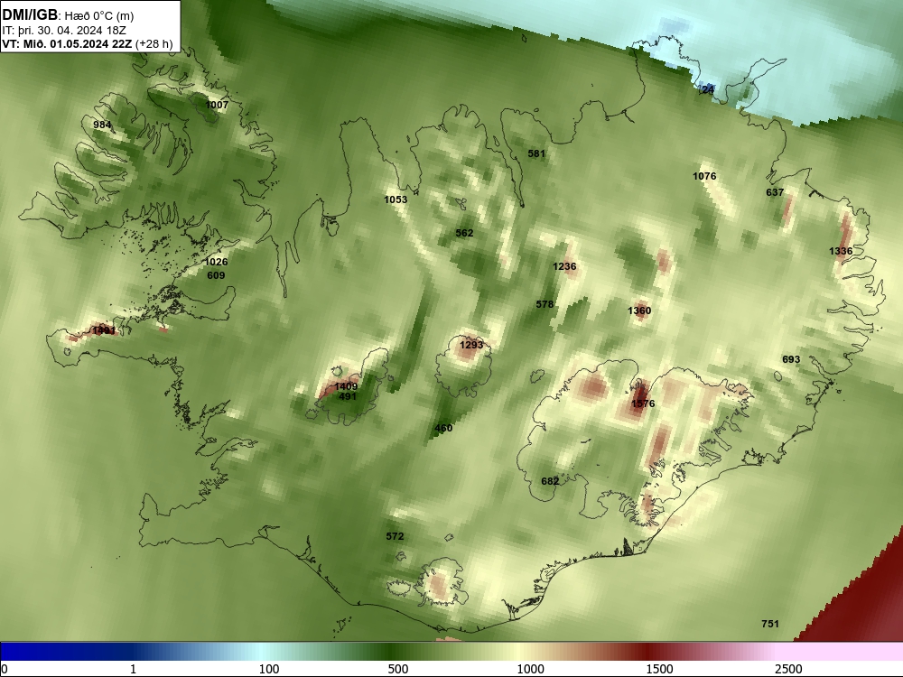Click the 578 value label
Viewport: 903px width, 677px height.
(x=545, y=304)
